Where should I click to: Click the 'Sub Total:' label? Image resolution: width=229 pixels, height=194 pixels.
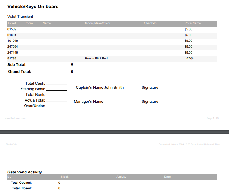[x=17, y=65]
